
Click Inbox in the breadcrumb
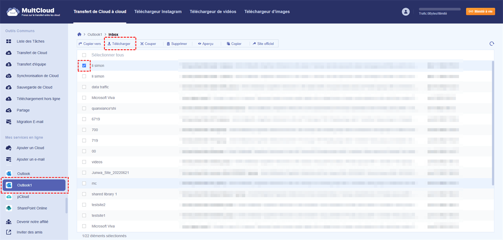(113, 34)
